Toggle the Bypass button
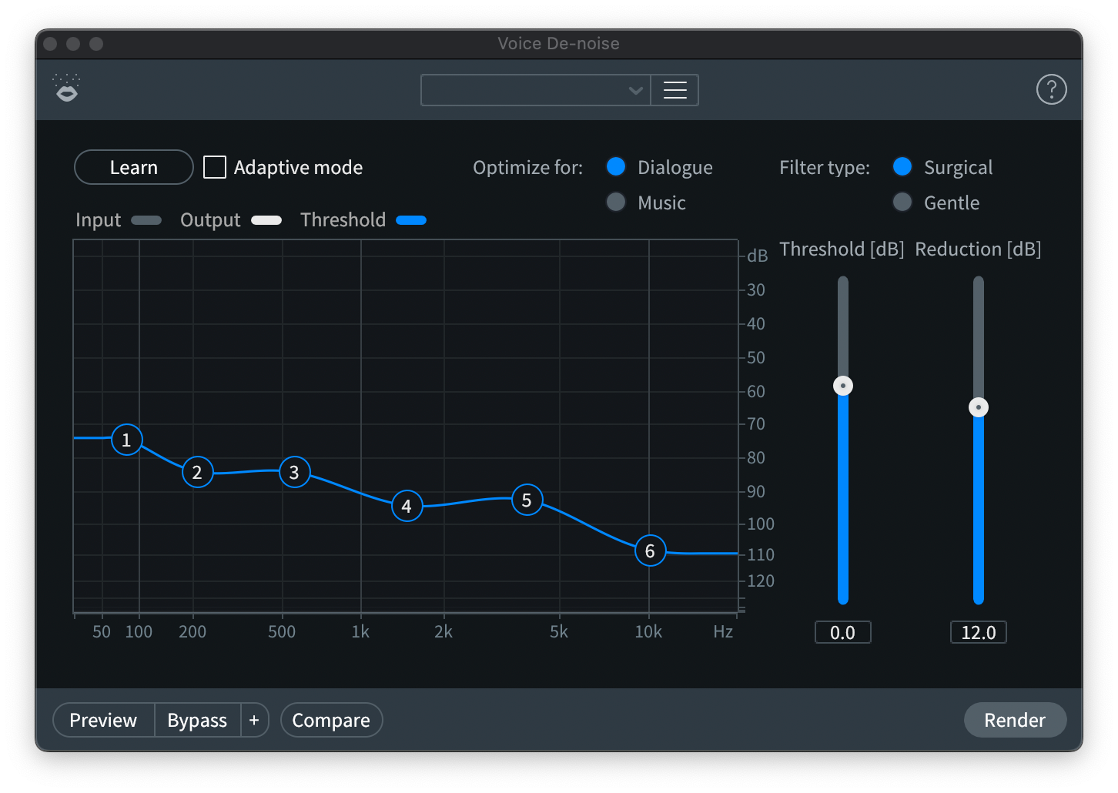This screenshot has width=1118, height=793. [x=197, y=720]
